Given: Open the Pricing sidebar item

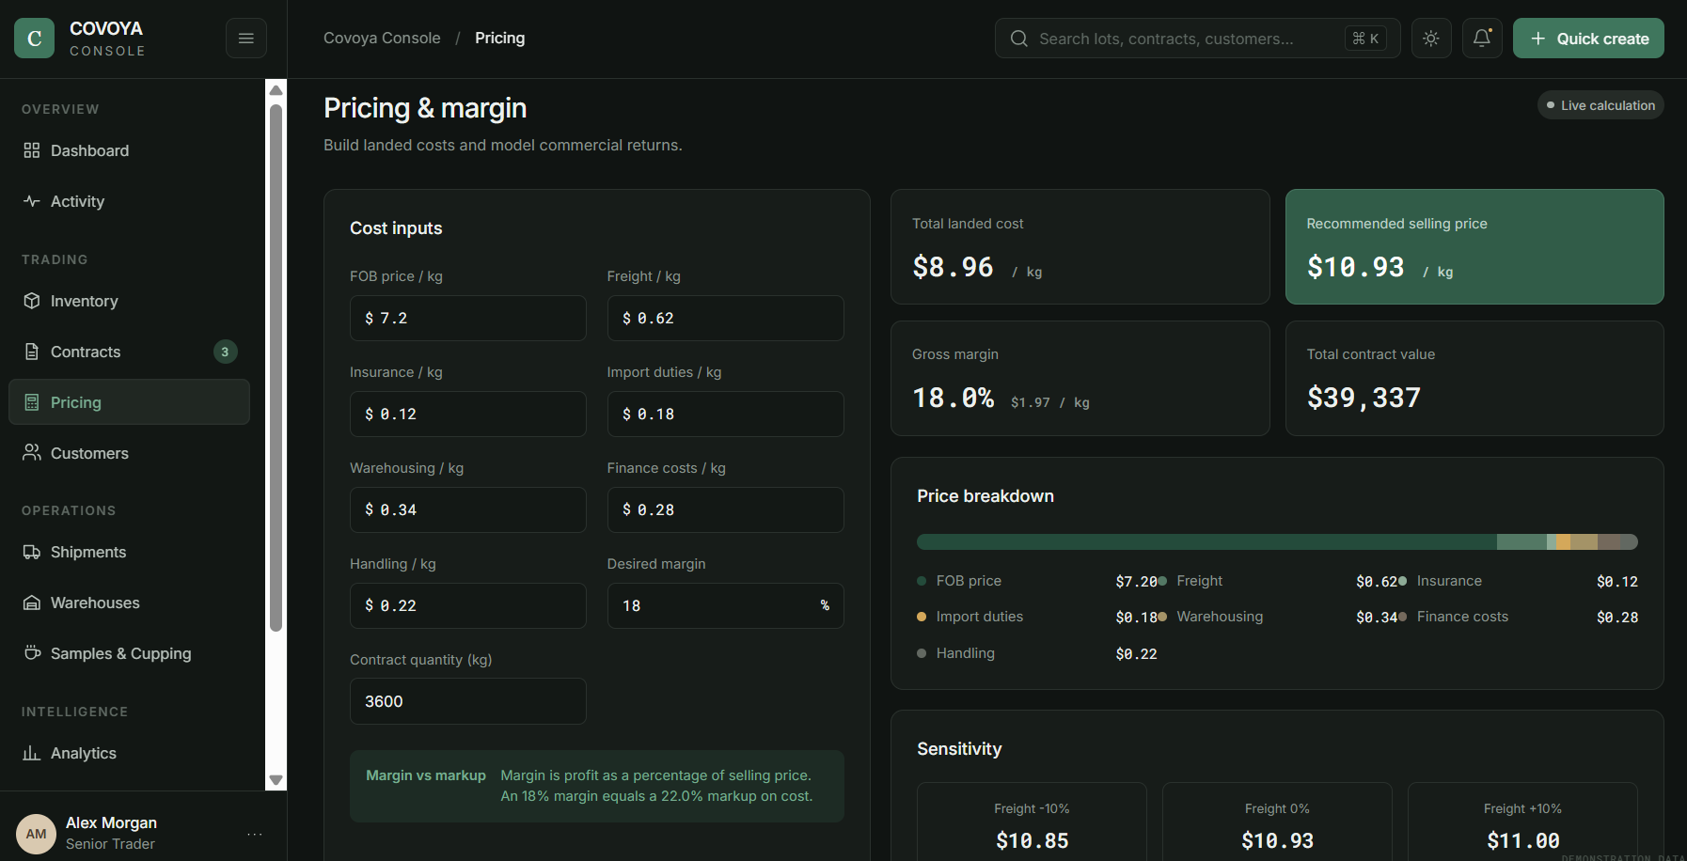Looking at the screenshot, I should (x=130, y=402).
